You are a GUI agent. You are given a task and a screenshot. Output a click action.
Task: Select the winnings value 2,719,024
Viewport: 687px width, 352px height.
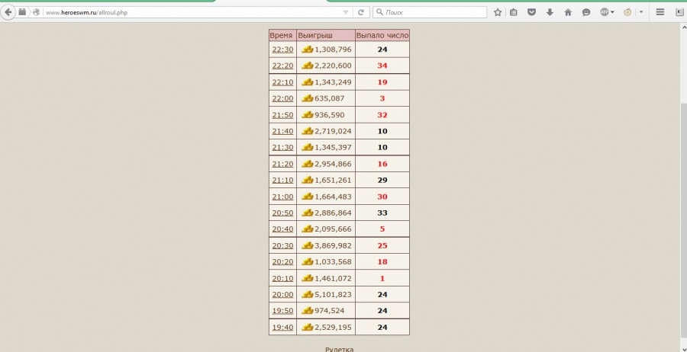pyautogui.click(x=333, y=131)
